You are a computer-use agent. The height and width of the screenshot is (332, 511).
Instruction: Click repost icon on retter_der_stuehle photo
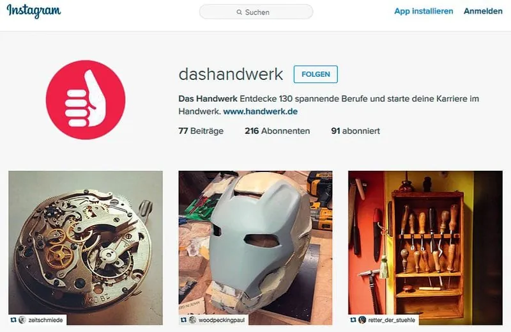(353, 320)
